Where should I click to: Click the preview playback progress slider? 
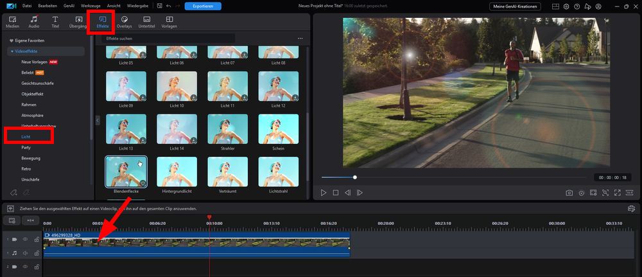click(x=454, y=177)
